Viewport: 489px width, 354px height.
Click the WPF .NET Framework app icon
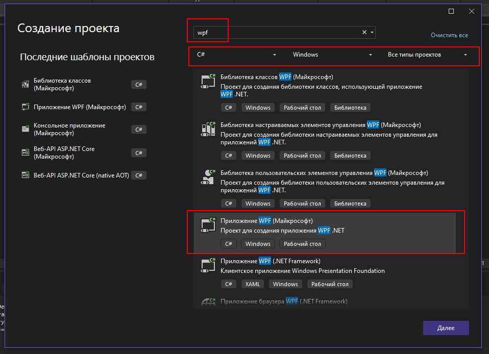point(207,266)
